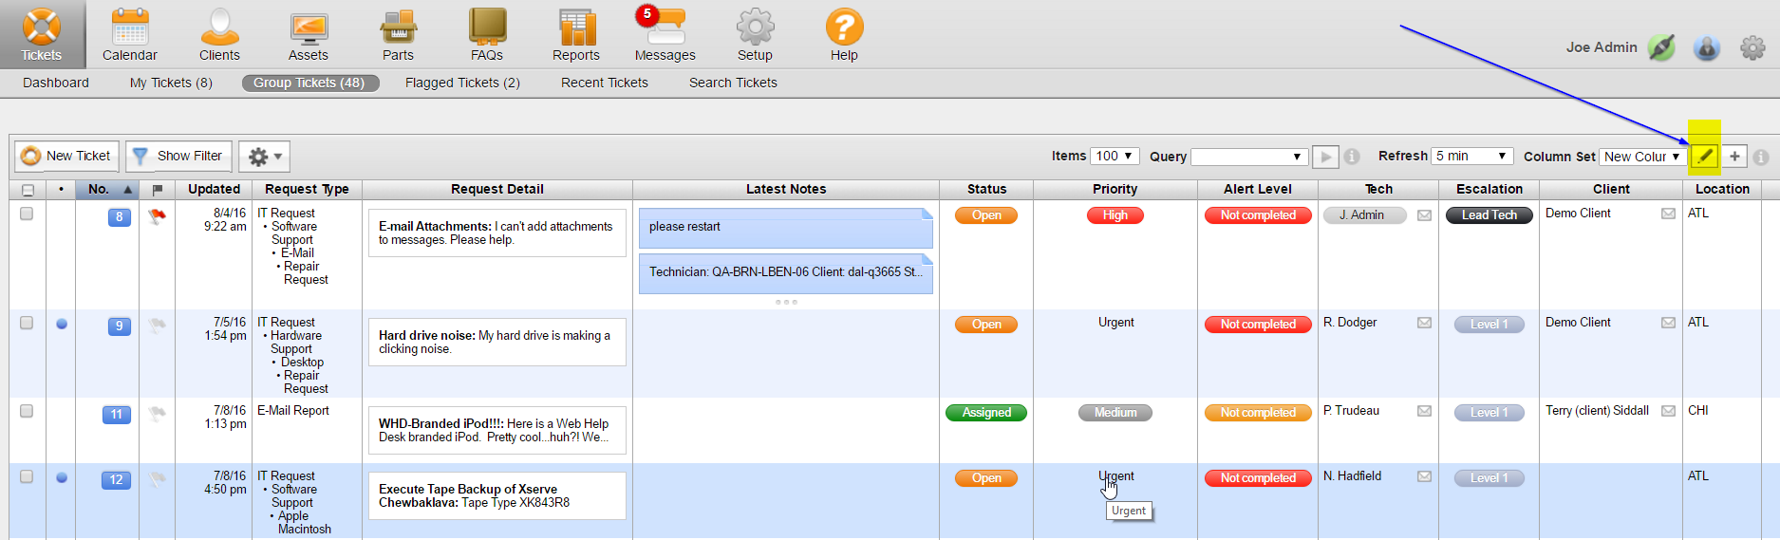Open the Hard drive noise request detail box
Viewport: 1780px width, 540px height.
497,342
